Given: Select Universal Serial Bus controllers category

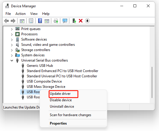Looking at the screenshot, I should pos(45,60).
